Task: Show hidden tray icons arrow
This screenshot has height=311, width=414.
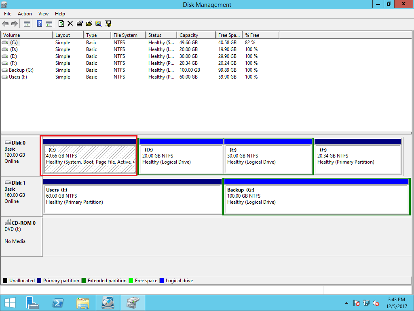Action: coord(346,303)
